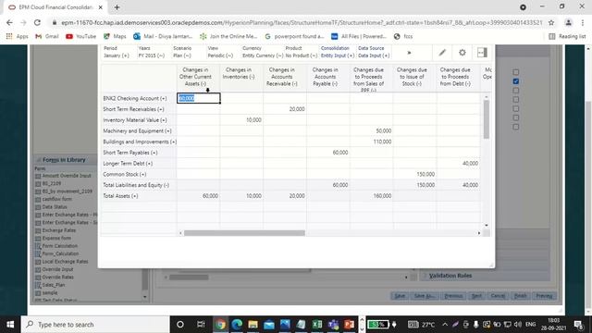Click the Validation Rules section header
Viewport: 592px width, 333px height.
pyautogui.click(x=450, y=276)
